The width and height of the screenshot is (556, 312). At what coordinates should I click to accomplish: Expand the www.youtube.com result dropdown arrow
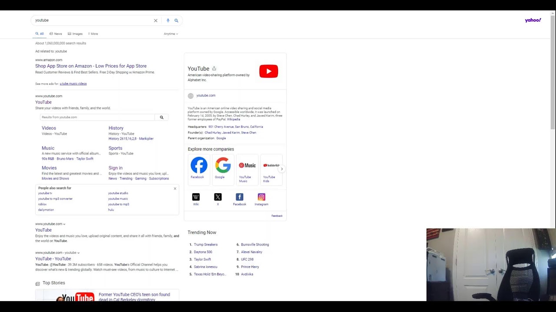click(x=64, y=224)
